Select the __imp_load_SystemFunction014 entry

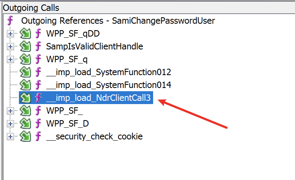(x=109, y=85)
